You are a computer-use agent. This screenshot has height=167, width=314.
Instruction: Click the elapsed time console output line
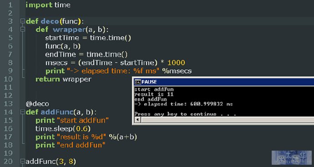183,104
